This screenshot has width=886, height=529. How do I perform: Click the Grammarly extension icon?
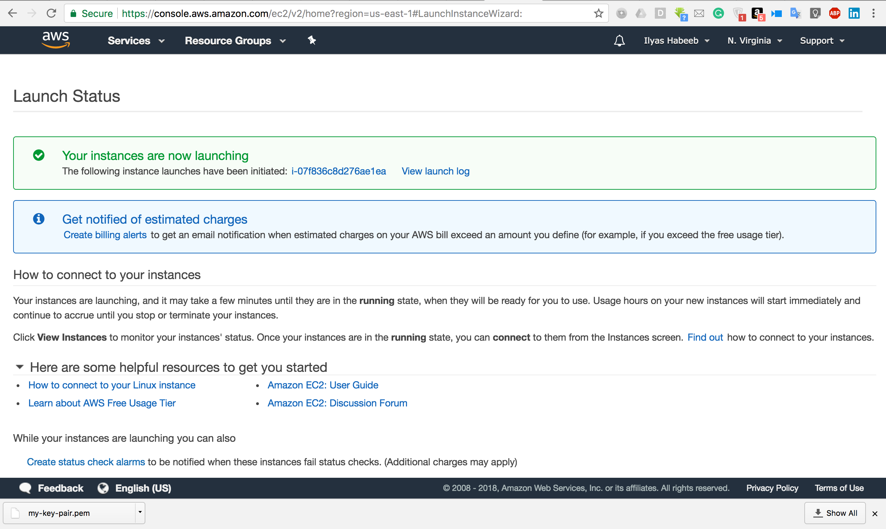(718, 14)
